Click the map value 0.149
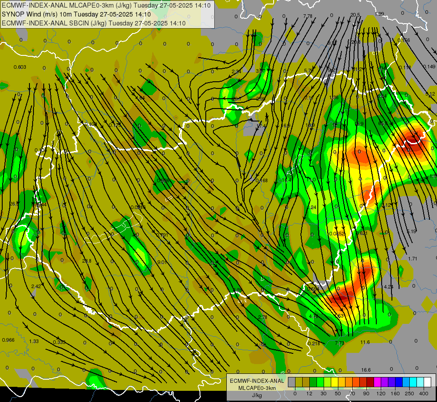The width and height of the screenshot is (437, 402). [x=429, y=67]
